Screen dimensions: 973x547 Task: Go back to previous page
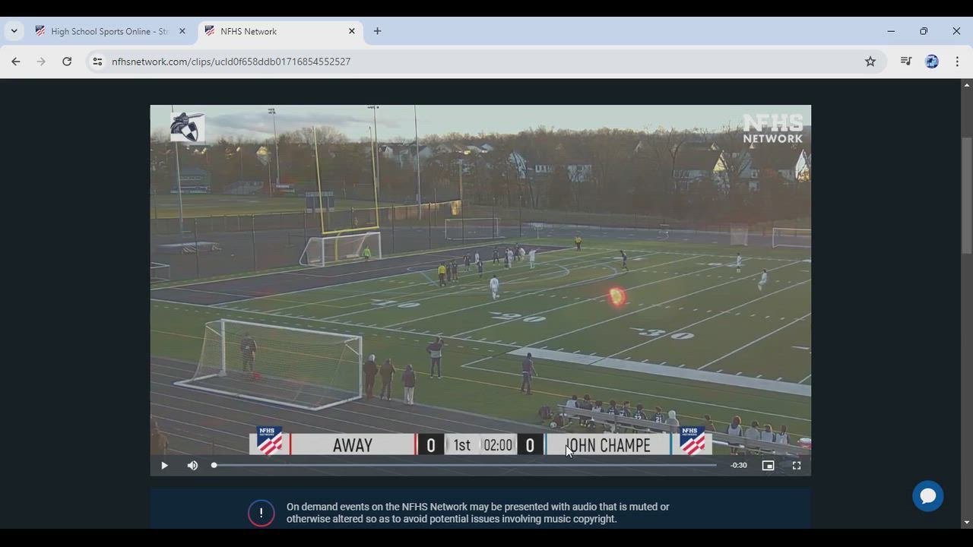[x=16, y=62]
